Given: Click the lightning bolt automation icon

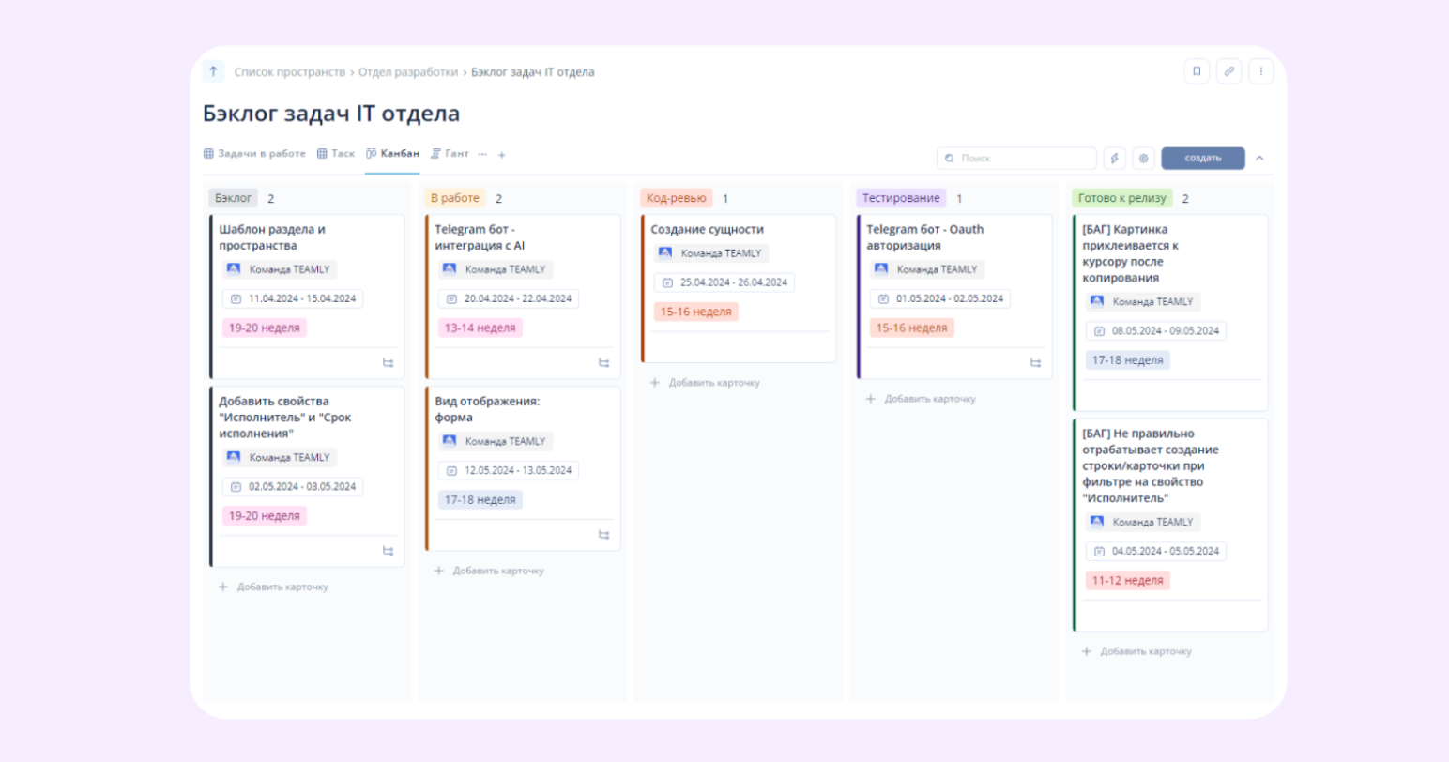Looking at the screenshot, I should pos(1114,159).
